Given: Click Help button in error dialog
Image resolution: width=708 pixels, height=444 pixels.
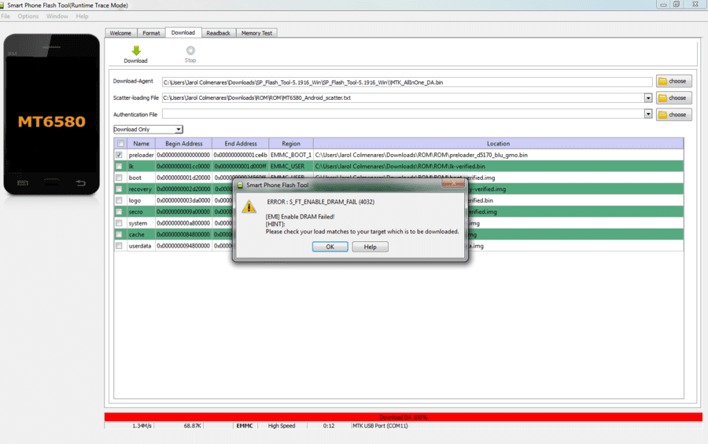Looking at the screenshot, I should 370,247.
